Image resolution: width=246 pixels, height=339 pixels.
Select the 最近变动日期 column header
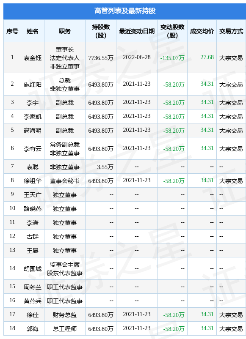tap(137, 31)
